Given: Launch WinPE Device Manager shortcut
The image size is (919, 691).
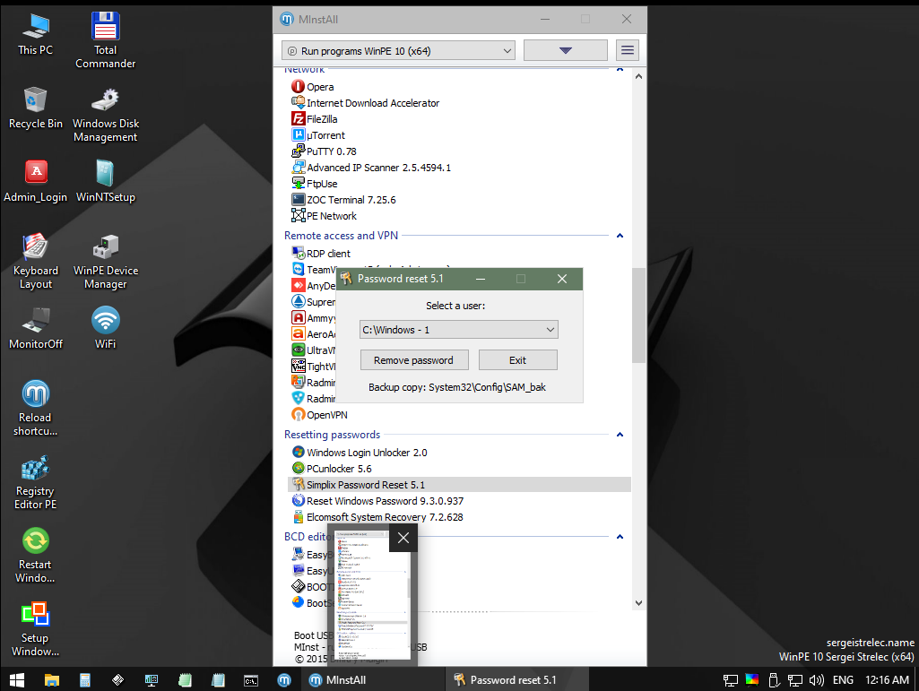Looking at the screenshot, I should click(x=106, y=262).
